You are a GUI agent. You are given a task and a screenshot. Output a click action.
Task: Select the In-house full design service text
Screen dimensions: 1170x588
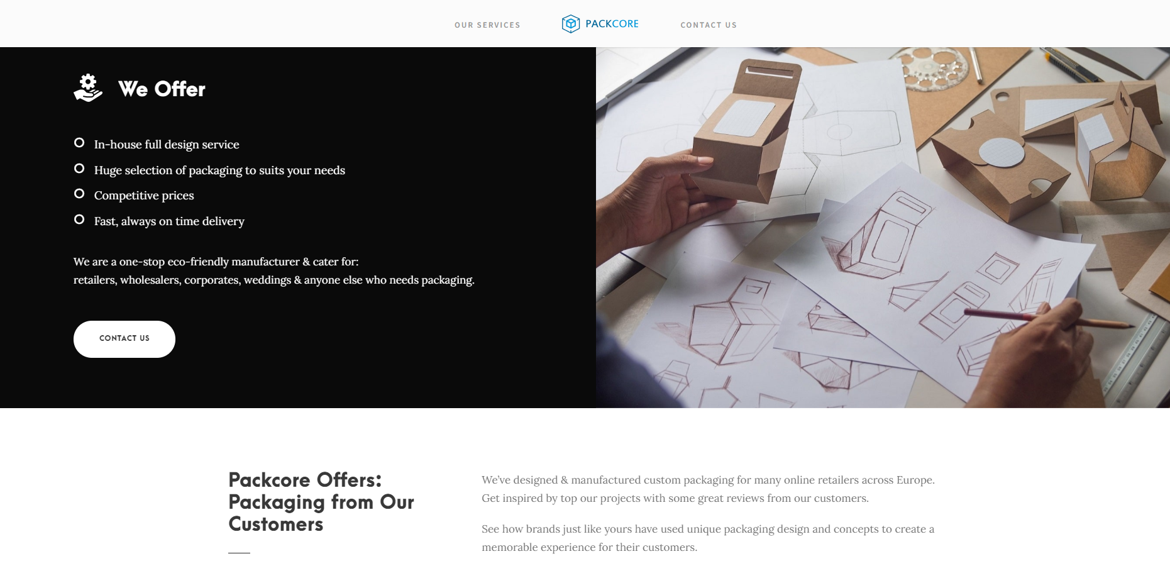pos(167,145)
